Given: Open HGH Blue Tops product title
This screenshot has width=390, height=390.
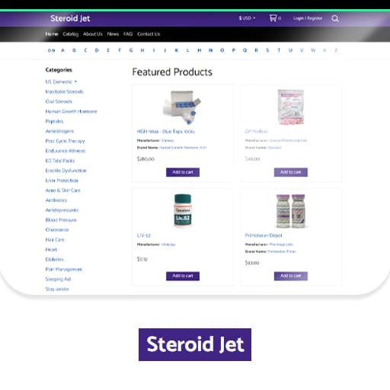Looking at the screenshot, I should point(166,131).
